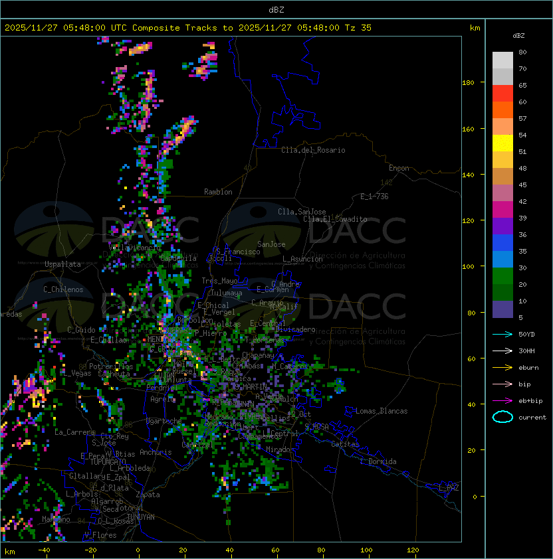
Task: Click the 'L_Asuncion' map label
Action: pyautogui.click(x=302, y=259)
